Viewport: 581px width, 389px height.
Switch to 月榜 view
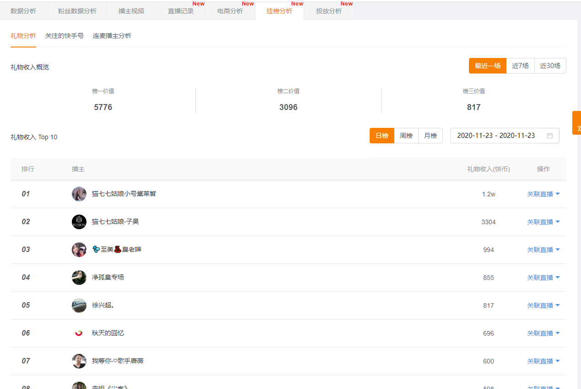coord(430,136)
